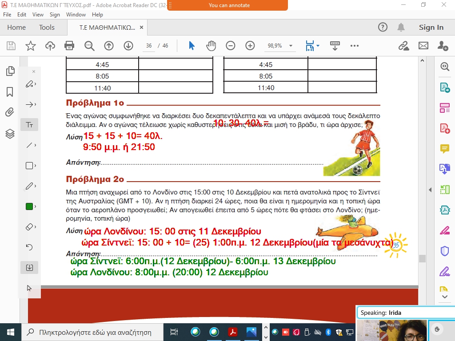Switch to the Home tab
455x341 pixels.
click(16, 27)
